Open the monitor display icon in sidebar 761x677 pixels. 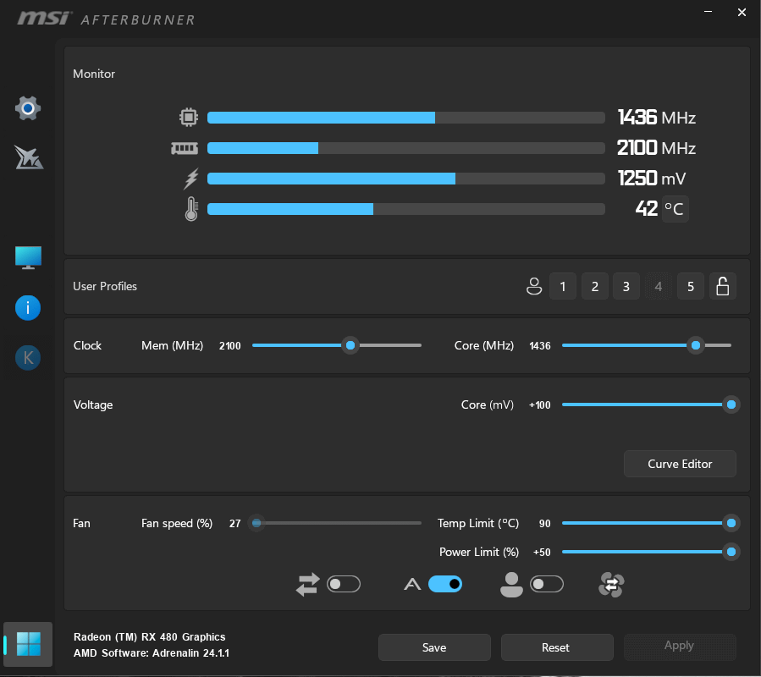[28, 257]
